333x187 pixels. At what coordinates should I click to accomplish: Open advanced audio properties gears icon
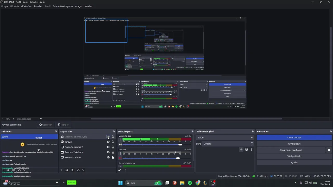(x=120, y=170)
